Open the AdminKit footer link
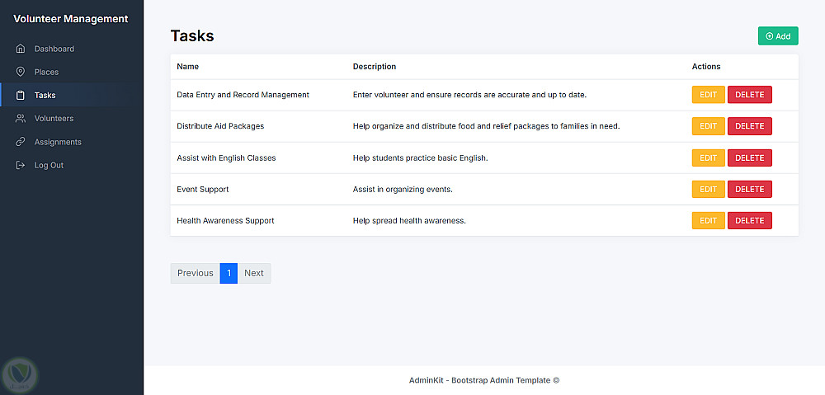 [427, 380]
